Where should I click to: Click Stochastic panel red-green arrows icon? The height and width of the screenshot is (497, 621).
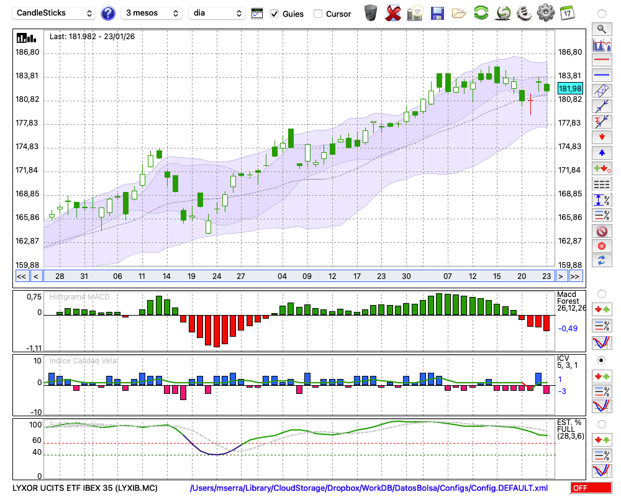tap(602, 439)
